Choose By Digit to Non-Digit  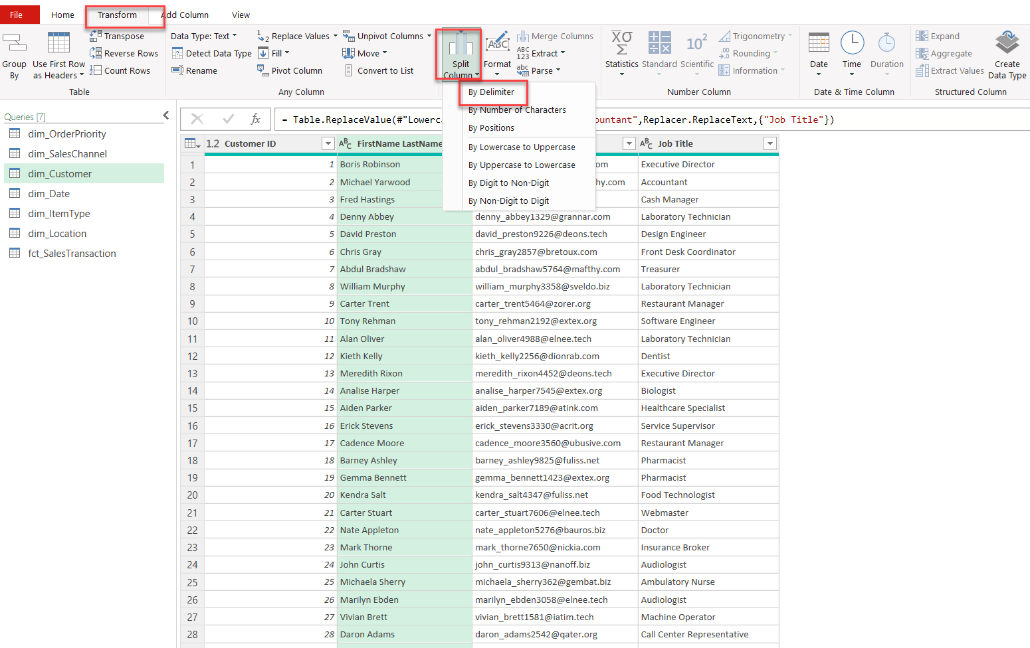[x=508, y=183]
